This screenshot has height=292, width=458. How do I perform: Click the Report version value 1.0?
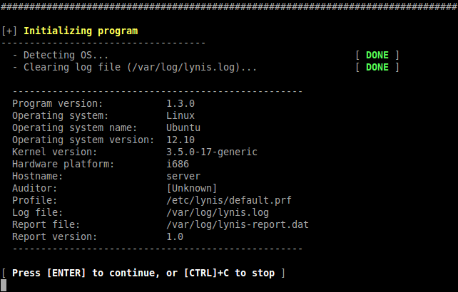pos(174,236)
